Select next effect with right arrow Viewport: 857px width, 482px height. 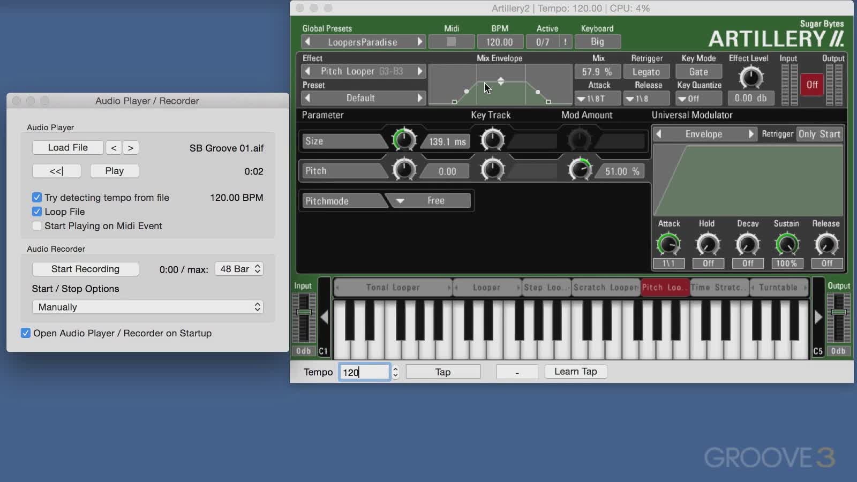coord(420,71)
